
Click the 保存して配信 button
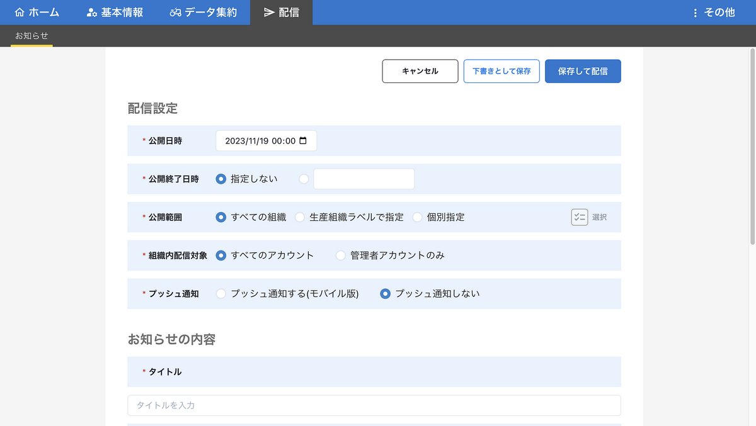(x=583, y=71)
